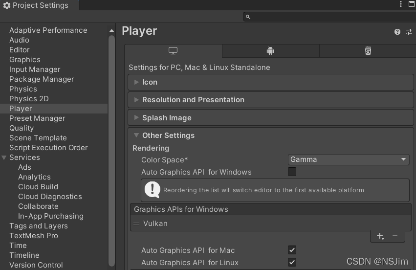Select the Vulkan graphics API entry

pyautogui.click(x=155, y=224)
